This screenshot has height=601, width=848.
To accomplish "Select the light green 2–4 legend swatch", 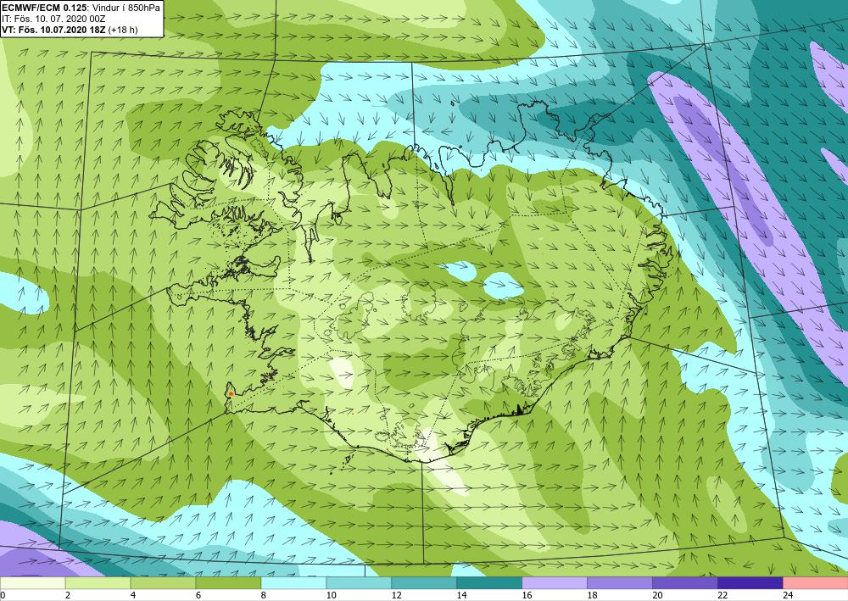I will tap(98, 583).
